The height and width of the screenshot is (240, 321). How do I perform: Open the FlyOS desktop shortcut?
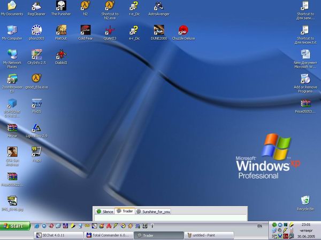36,106
